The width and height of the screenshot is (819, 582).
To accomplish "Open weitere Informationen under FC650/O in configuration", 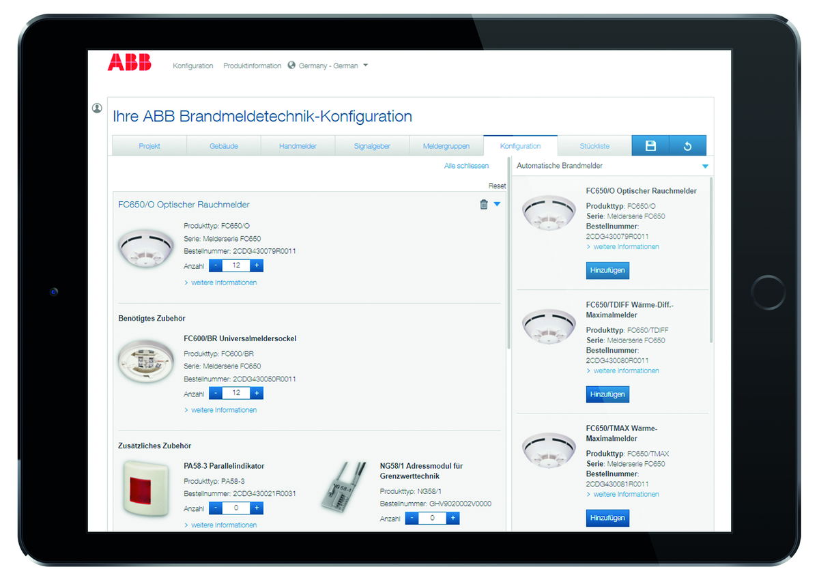I will tap(220, 282).
